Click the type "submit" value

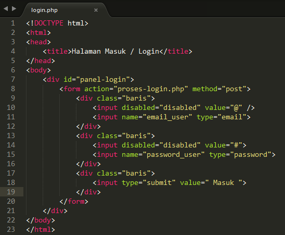coord(159,183)
